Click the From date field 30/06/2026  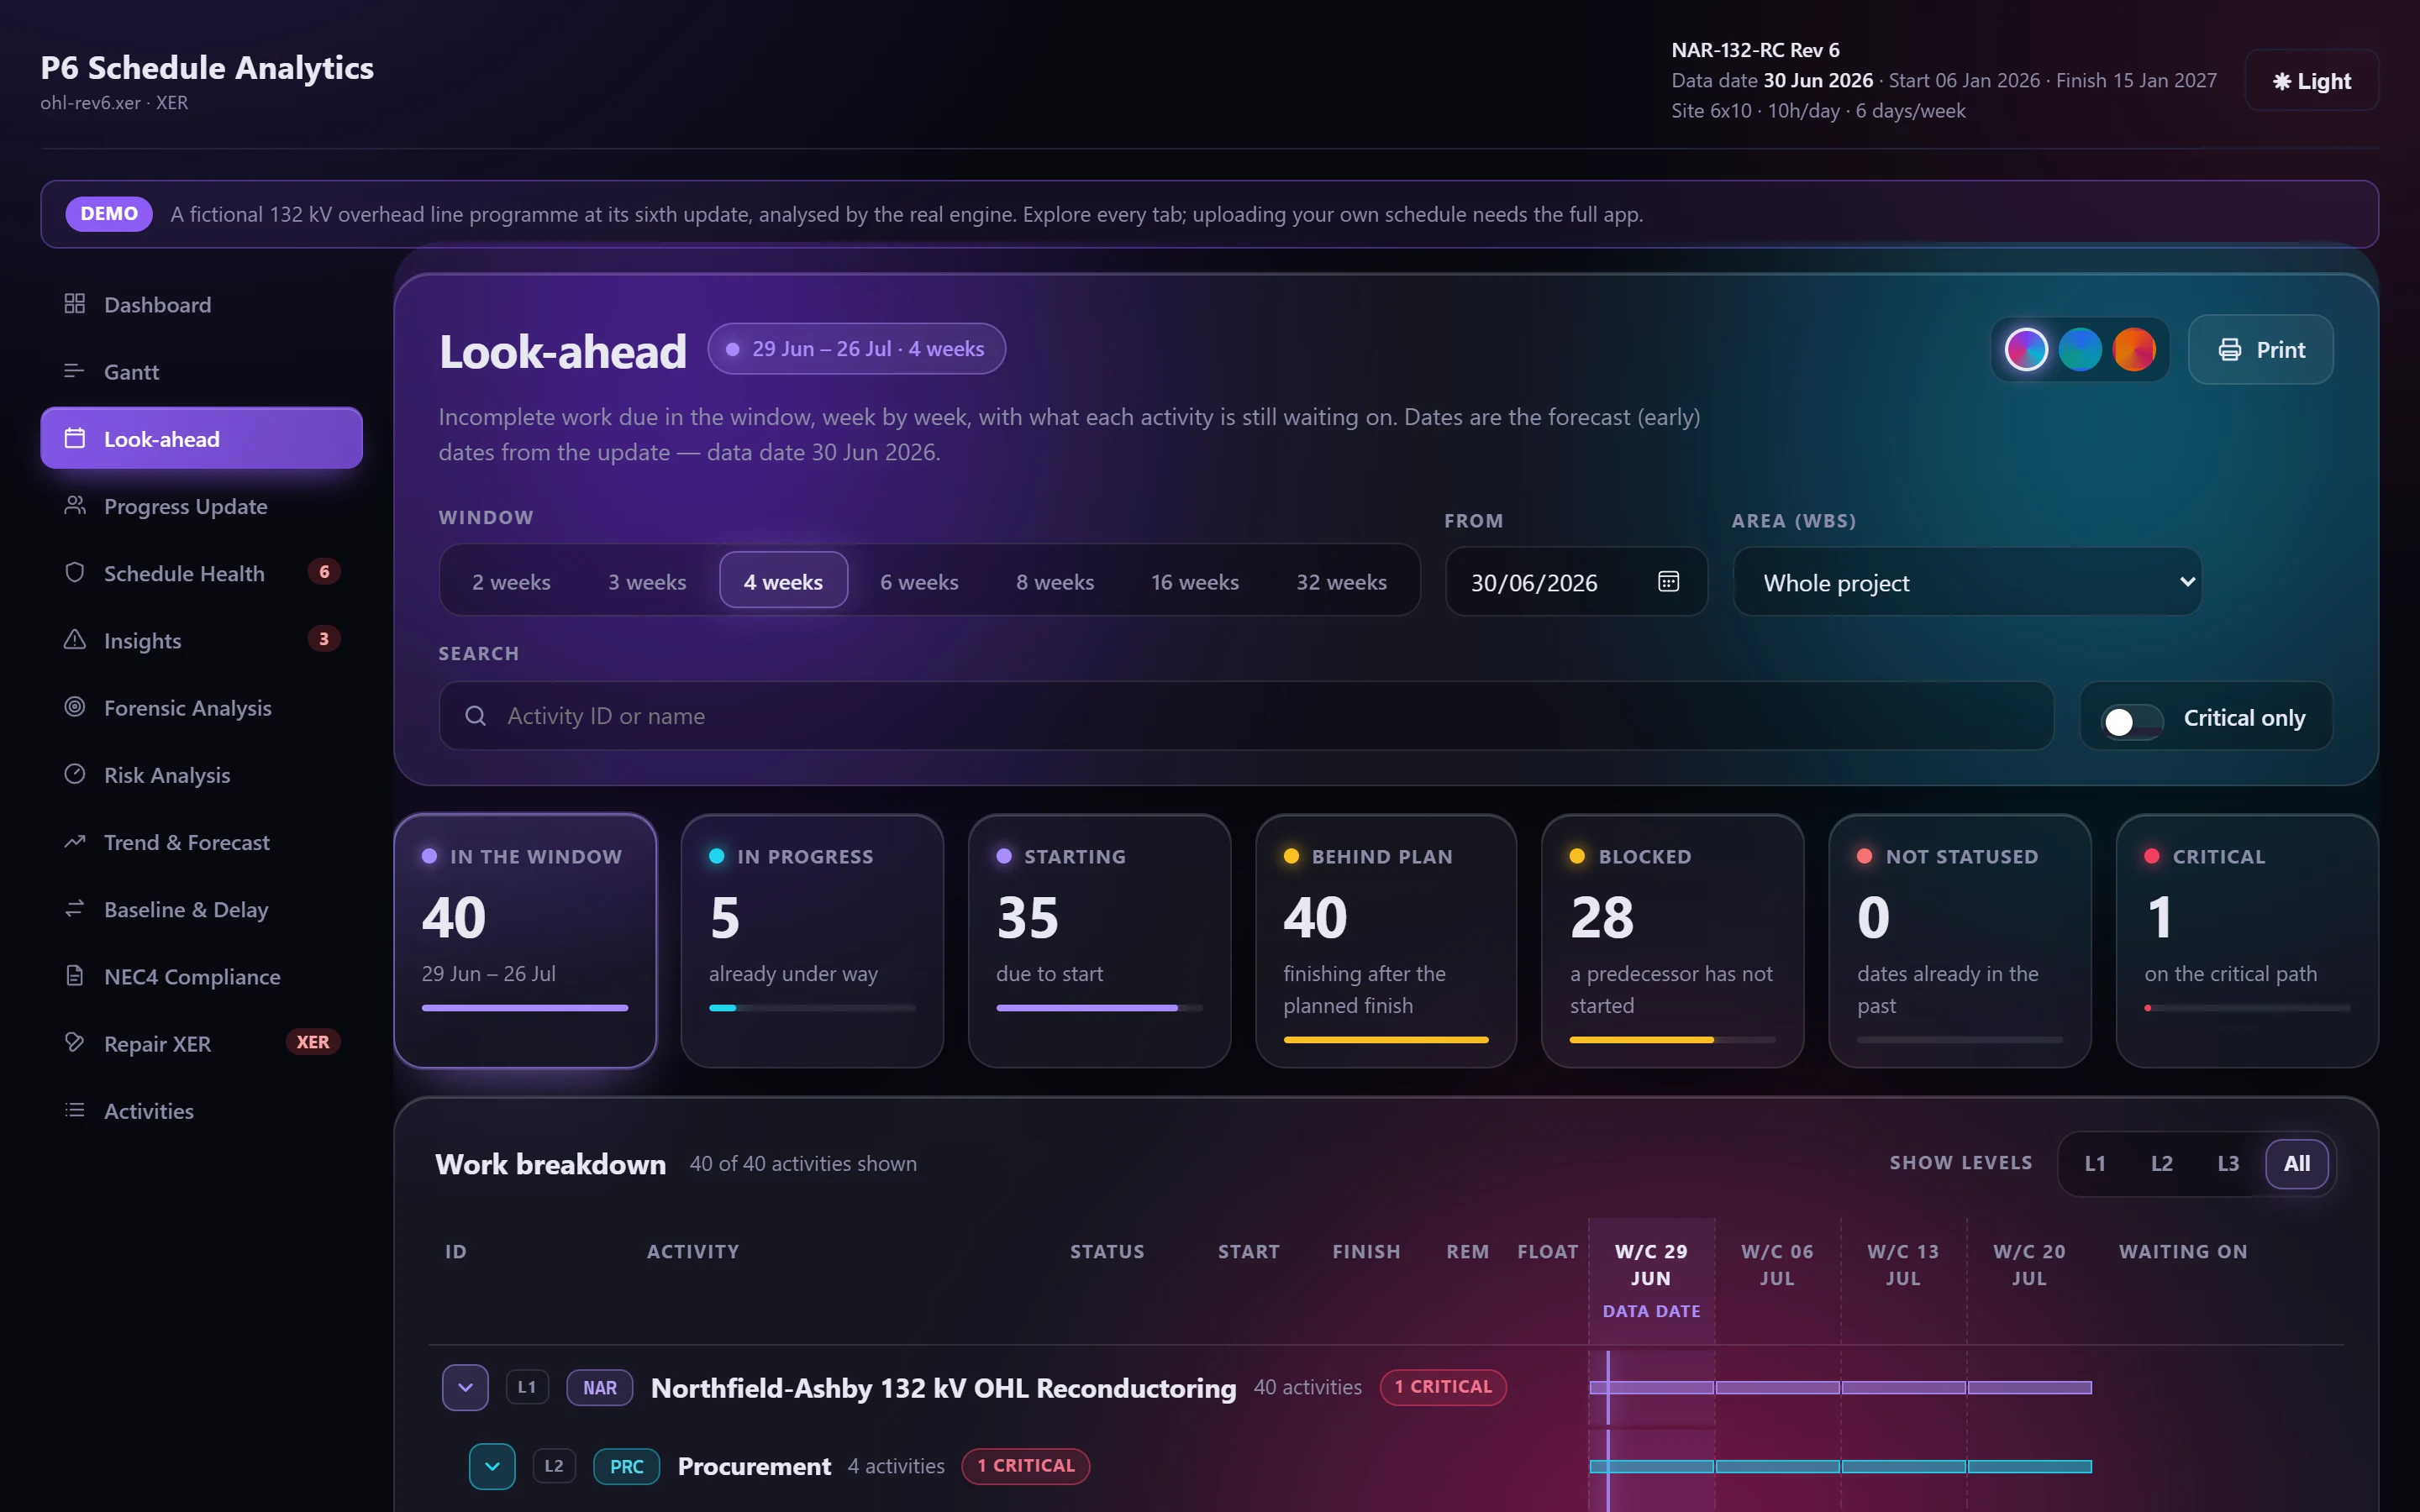coord(1576,581)
